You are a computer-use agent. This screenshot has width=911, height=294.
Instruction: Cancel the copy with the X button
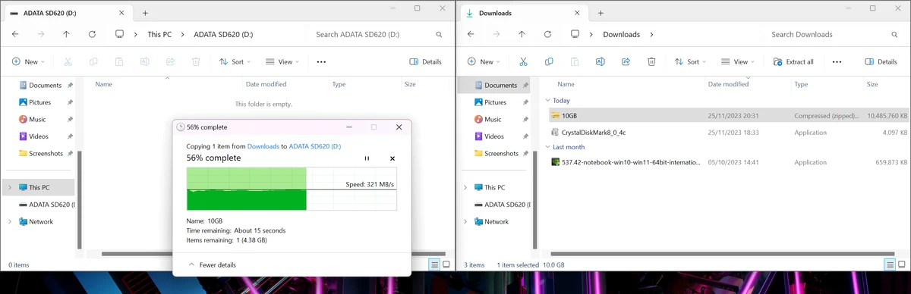pos(392,158)
